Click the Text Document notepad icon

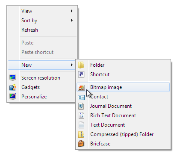point(81,125)
